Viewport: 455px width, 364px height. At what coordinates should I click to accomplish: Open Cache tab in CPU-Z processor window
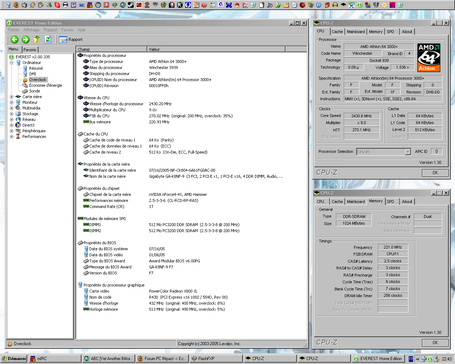point(337,32)
